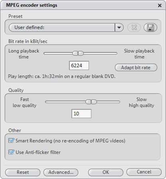Viewport: 166px width, 179px height.
Task: Click the Adapt bit rate button
Action: pyautogui.click(x=136, y=68)
